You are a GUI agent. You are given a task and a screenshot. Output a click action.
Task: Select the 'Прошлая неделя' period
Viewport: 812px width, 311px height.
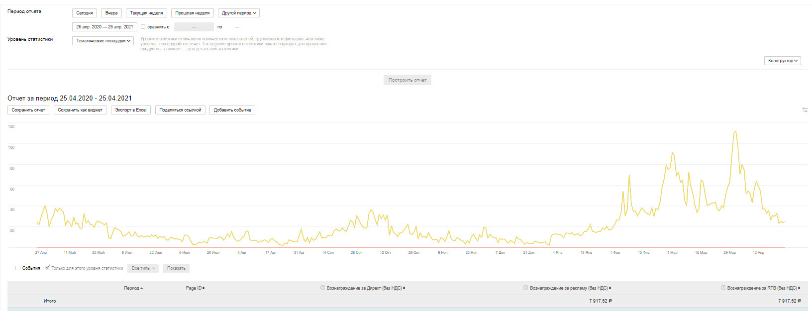pos(192,13)
